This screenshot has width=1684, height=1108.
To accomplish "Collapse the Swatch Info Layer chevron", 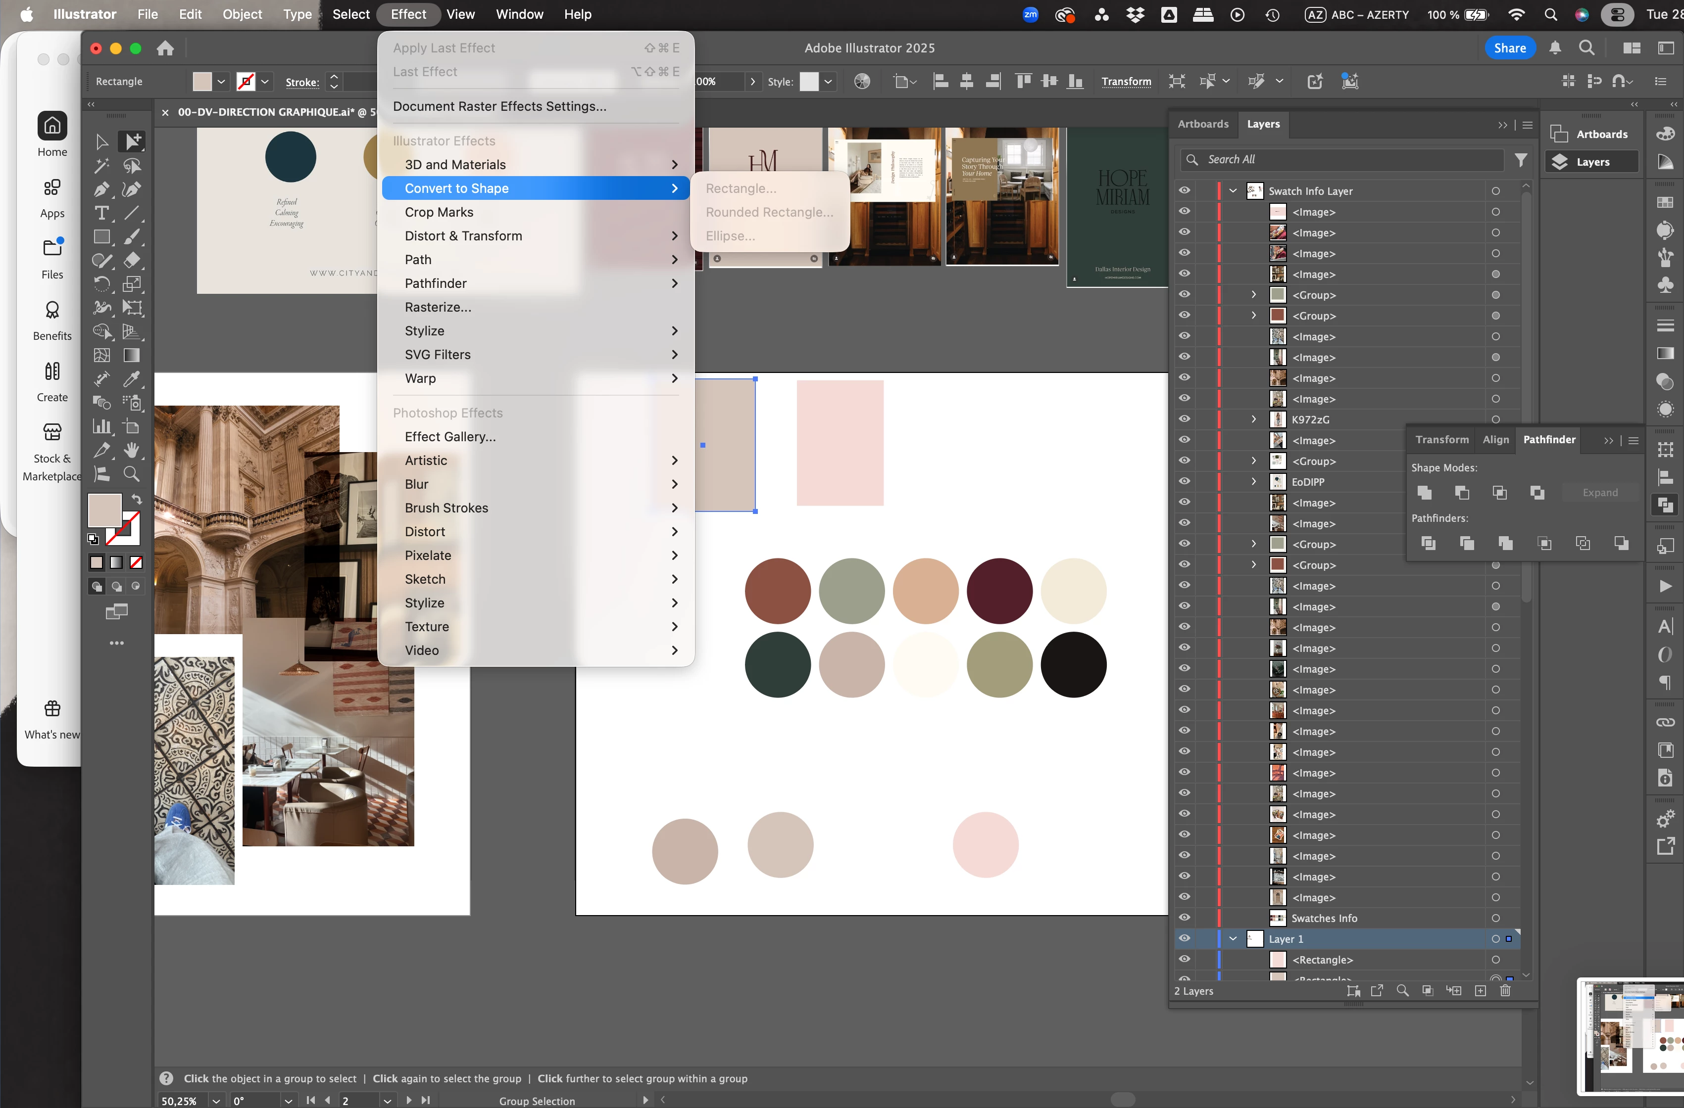I will click(1233, 191).
